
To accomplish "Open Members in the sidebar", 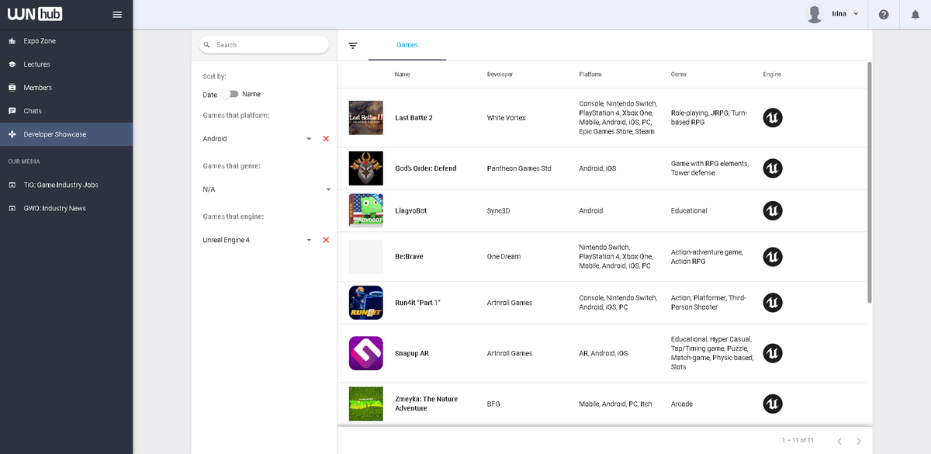I will [38, 88].
